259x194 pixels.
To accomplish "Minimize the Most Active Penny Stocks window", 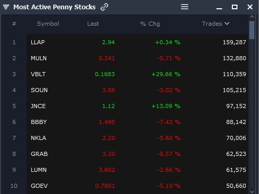I will [x=219, y=8].
